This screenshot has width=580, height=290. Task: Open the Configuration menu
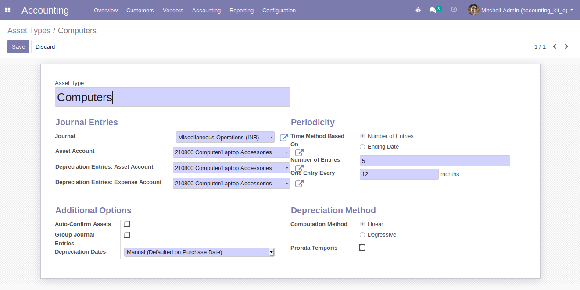[x=279, y=10]
